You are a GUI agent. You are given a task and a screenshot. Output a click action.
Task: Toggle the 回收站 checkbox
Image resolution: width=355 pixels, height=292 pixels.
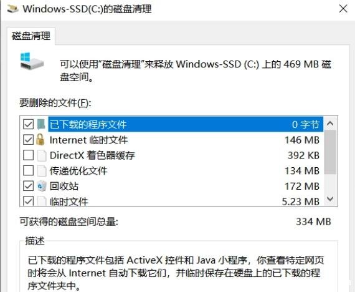[28, 186]
